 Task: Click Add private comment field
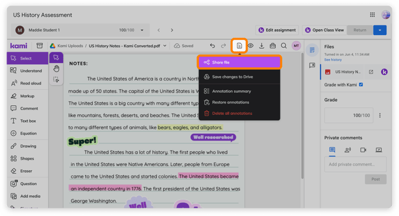356,164
